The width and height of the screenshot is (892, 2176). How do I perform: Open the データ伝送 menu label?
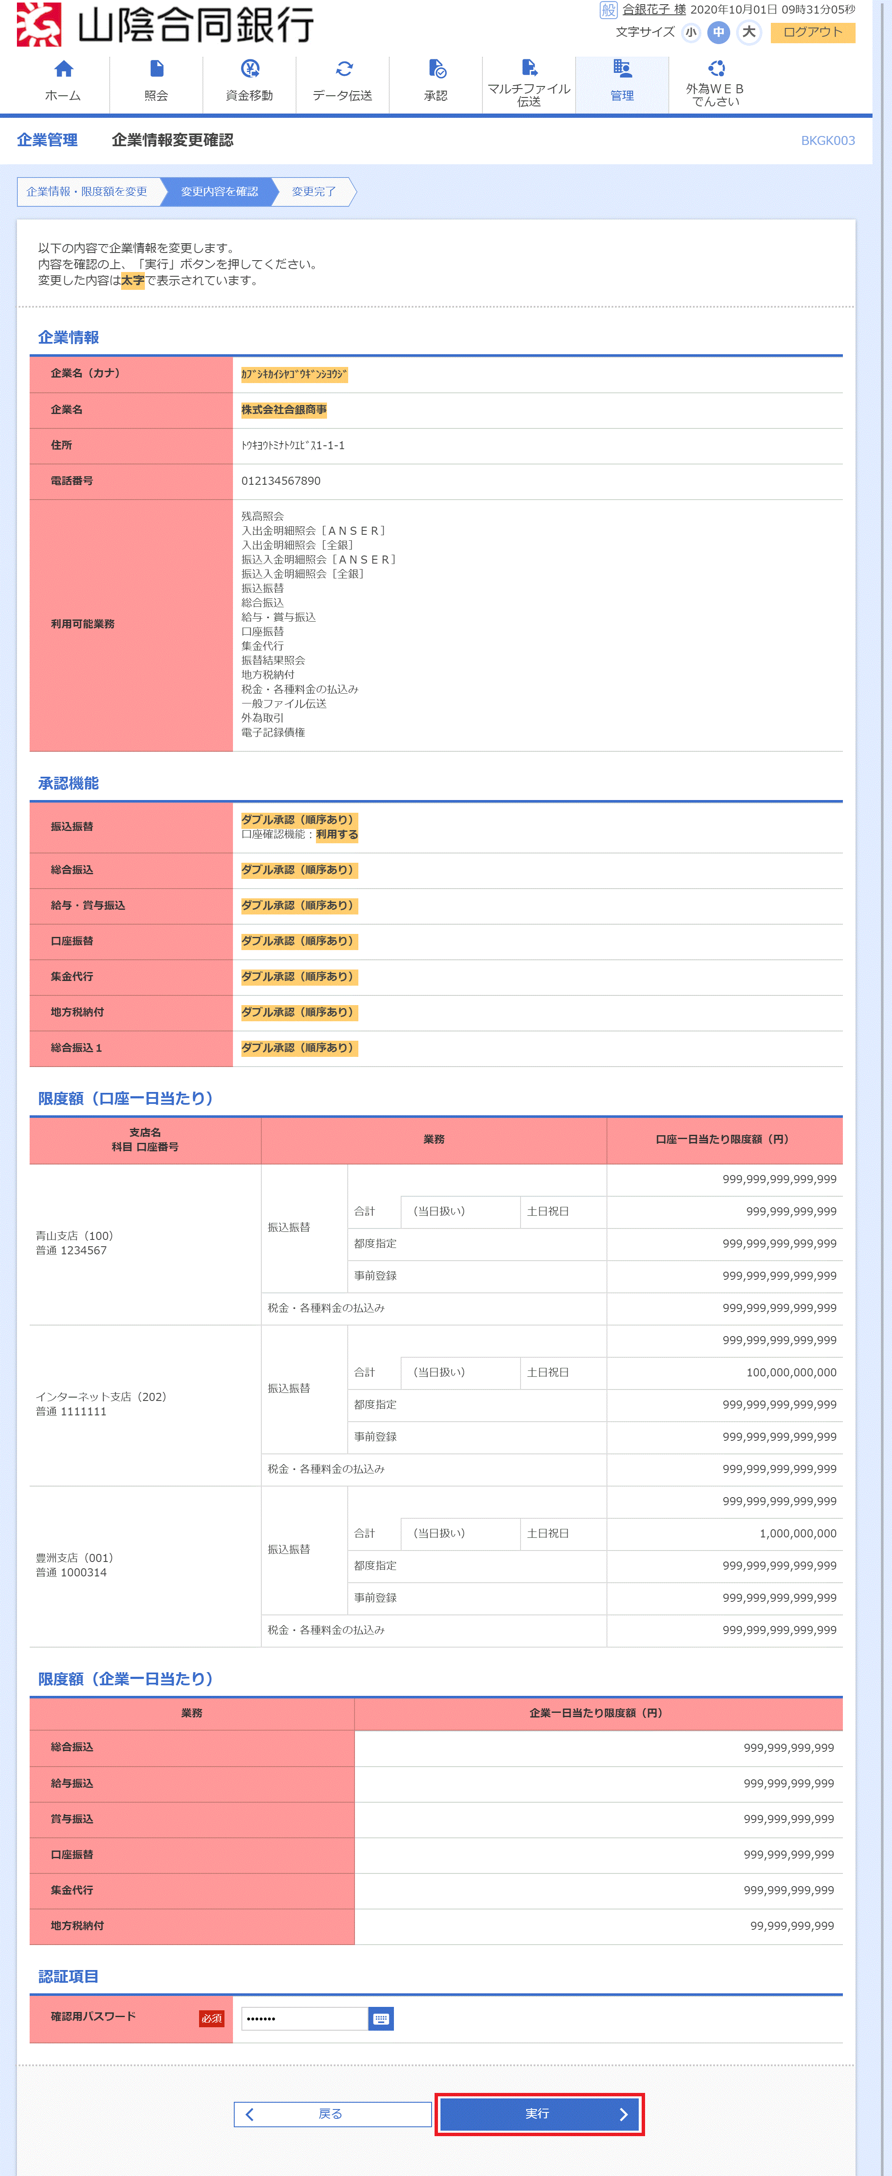point(343,95)
